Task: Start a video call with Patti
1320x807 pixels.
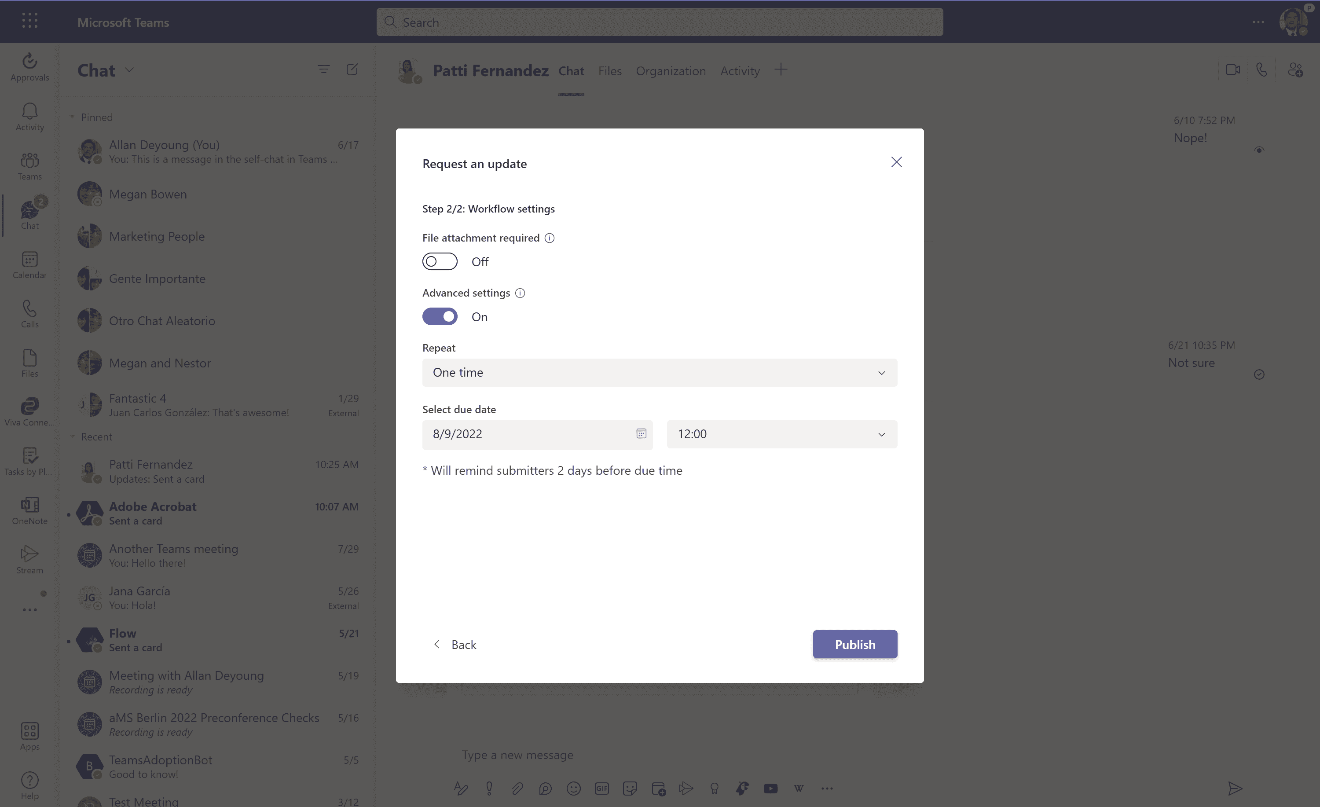Action: (x=1233, y=70)
